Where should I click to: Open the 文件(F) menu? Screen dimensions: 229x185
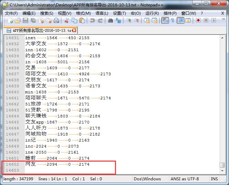pos(11,13)
